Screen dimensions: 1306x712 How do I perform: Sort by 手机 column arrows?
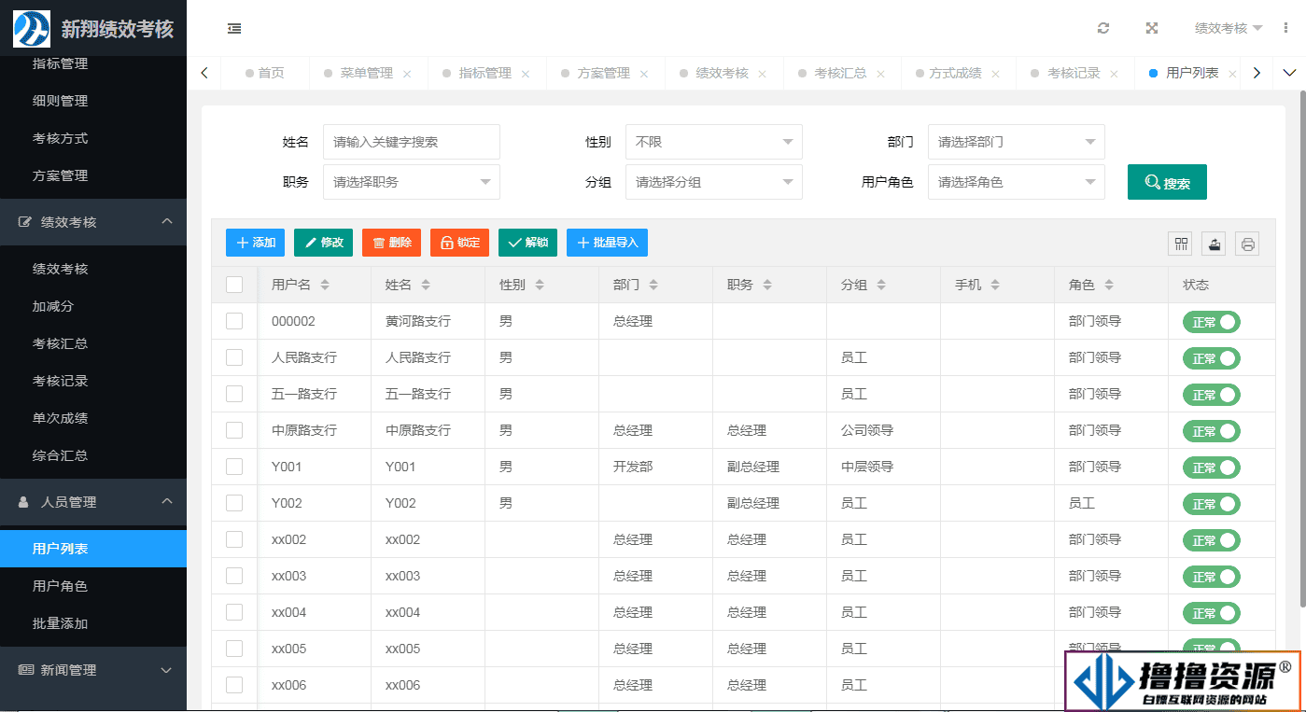[x=995, y=285]
